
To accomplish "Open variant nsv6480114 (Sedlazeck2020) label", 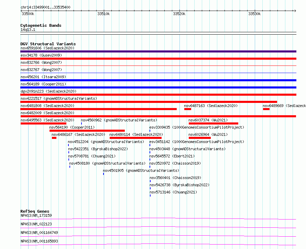I will pyautogui.click(x=136, y=134).
